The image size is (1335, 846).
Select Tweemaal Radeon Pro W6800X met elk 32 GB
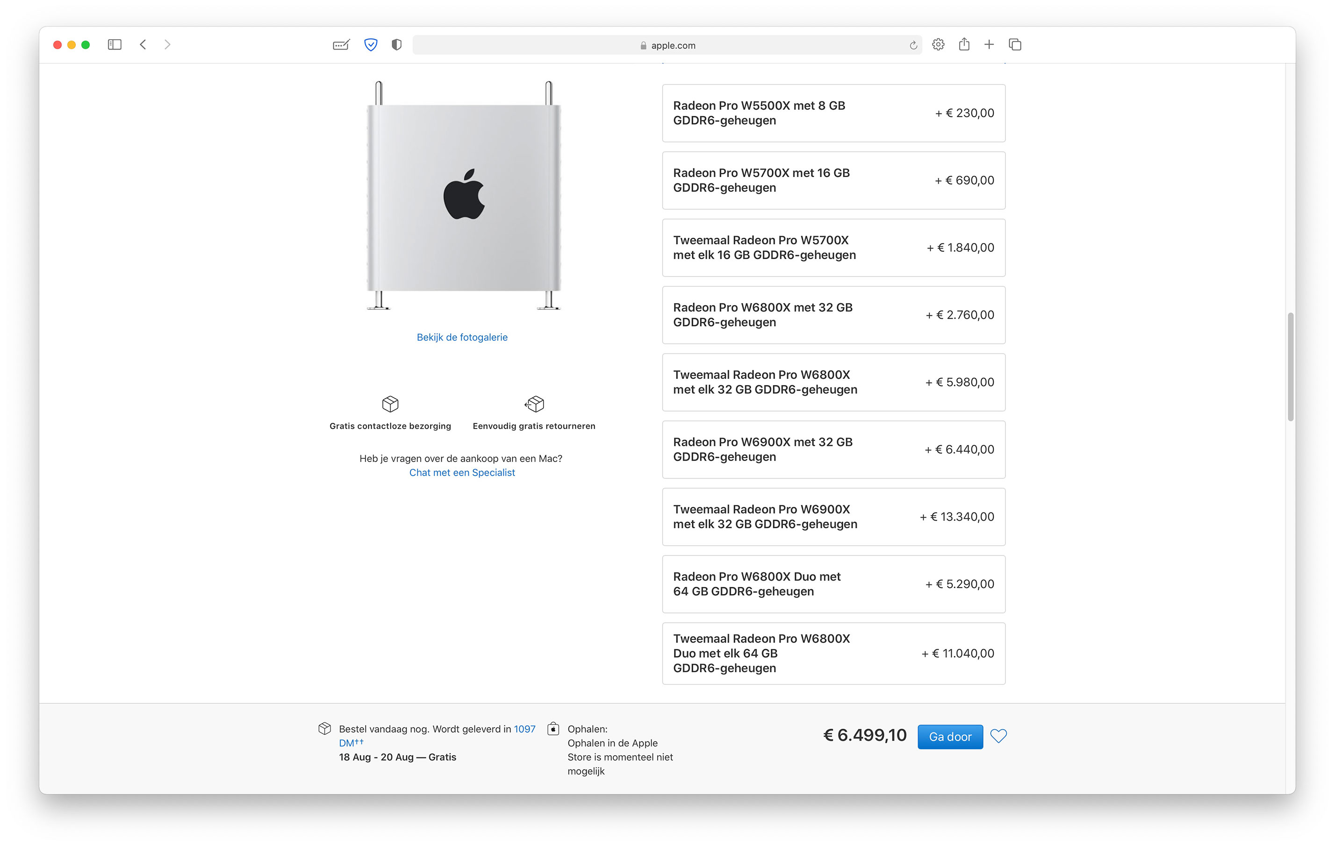(x=833, y=382)
